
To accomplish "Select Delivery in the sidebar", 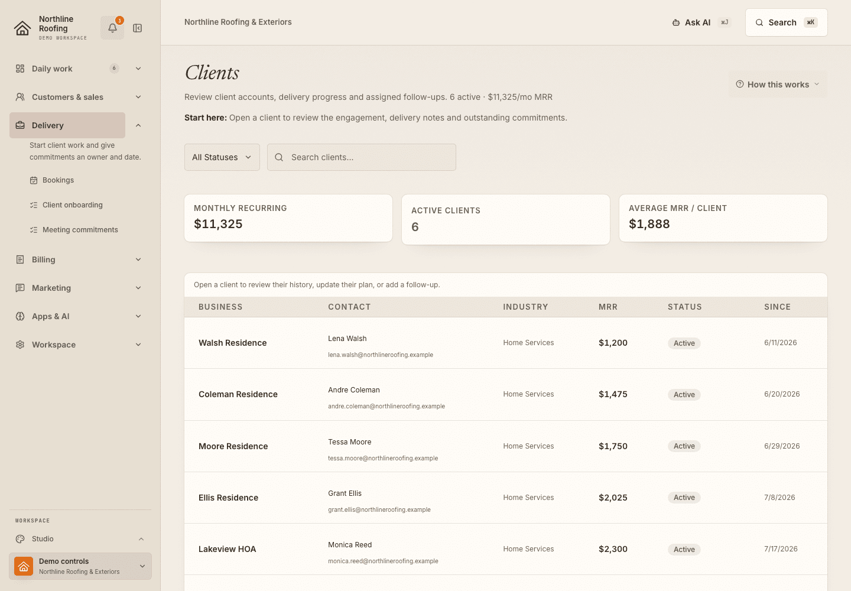I will [x=67, y=125].
